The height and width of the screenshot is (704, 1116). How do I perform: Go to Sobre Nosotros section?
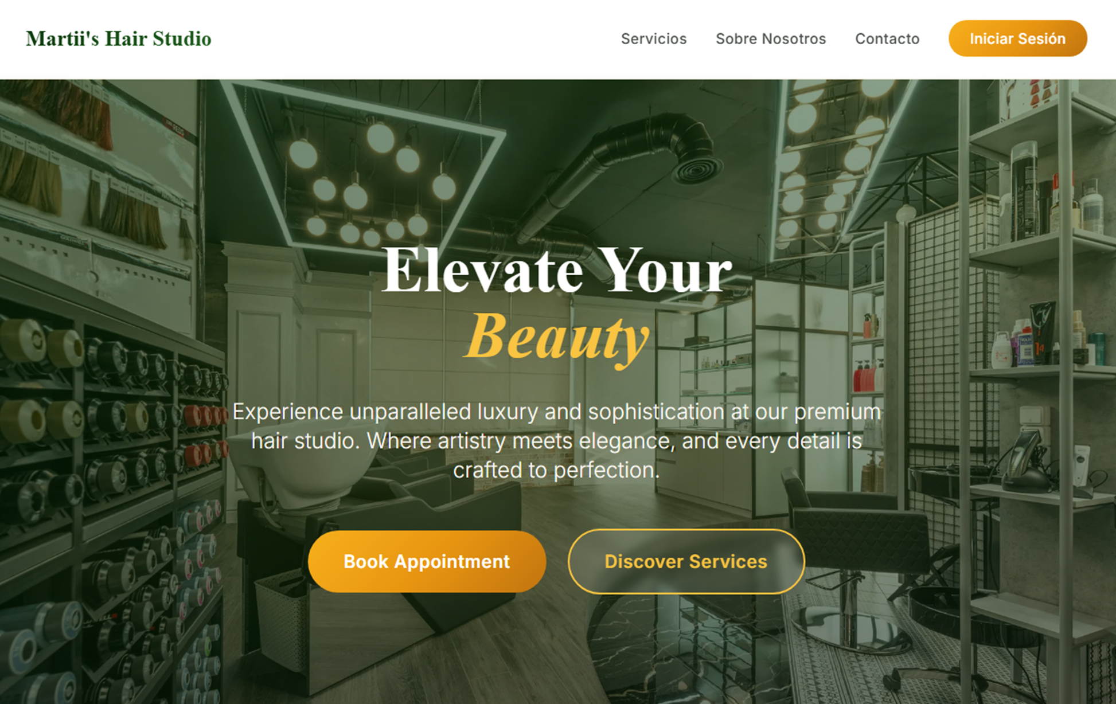(x=771, y=38)
